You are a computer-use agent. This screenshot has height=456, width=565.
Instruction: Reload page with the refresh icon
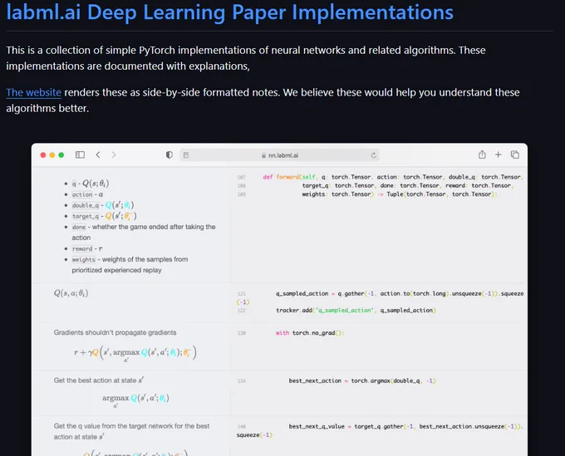[x=374, y=155]
